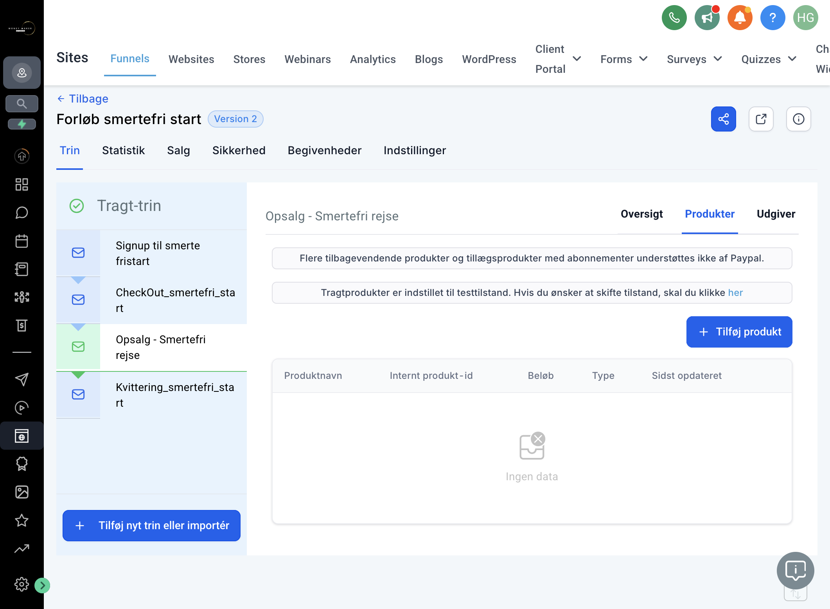Open the sidebar settings gear icon
830x609 pixels.
[x=22, y=584]
